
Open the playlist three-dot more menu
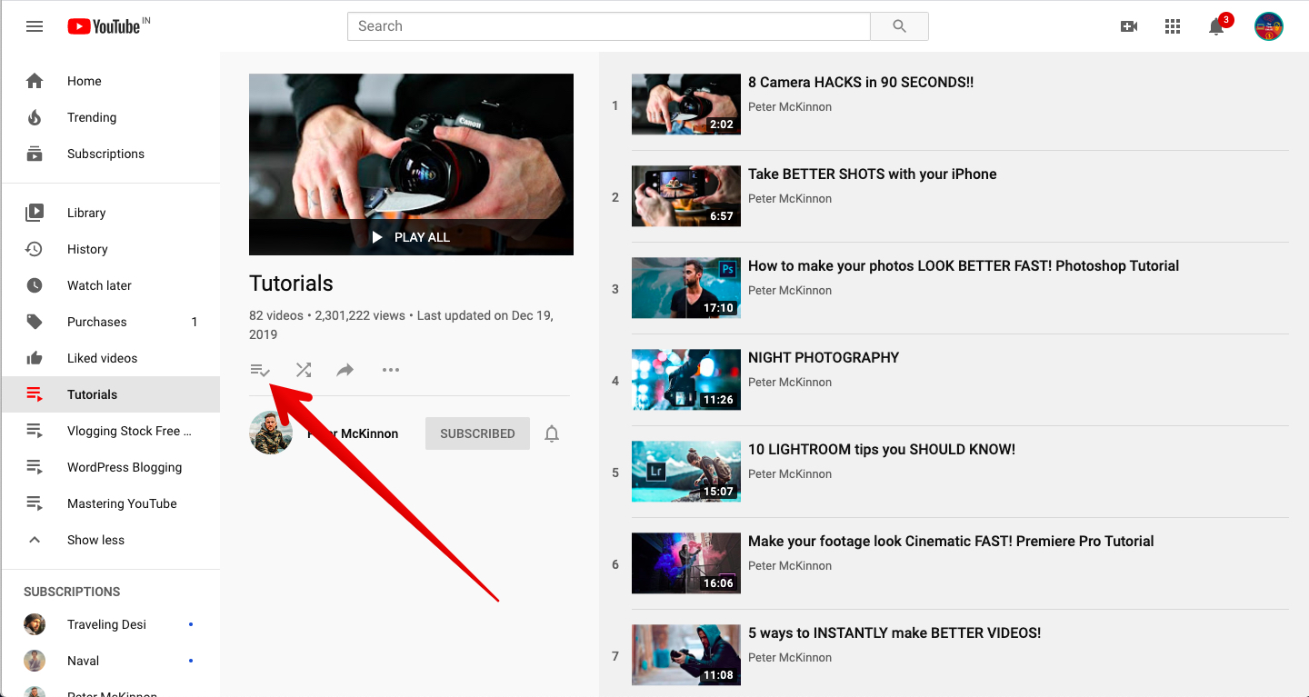[x=391, y=370]
